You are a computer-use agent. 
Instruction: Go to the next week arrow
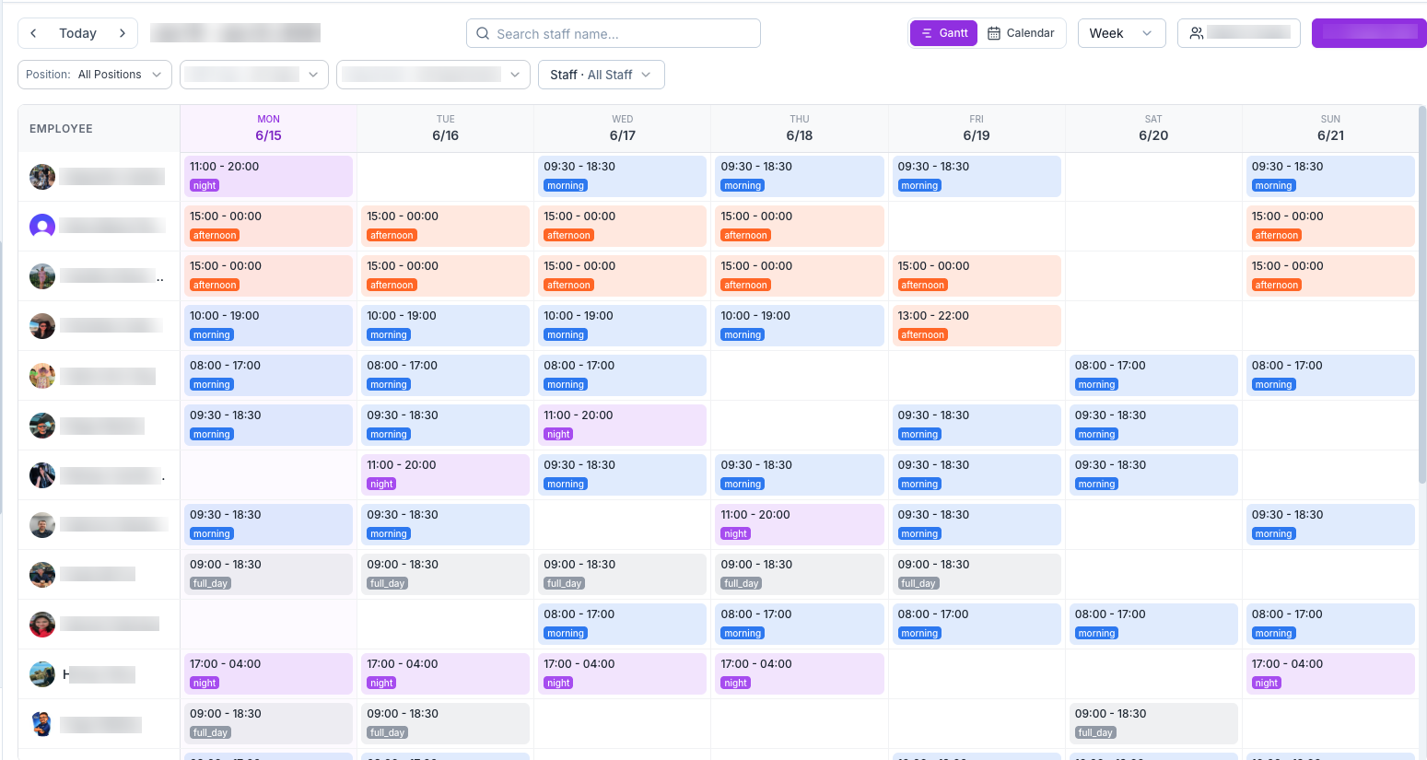(x=123, y=33)
